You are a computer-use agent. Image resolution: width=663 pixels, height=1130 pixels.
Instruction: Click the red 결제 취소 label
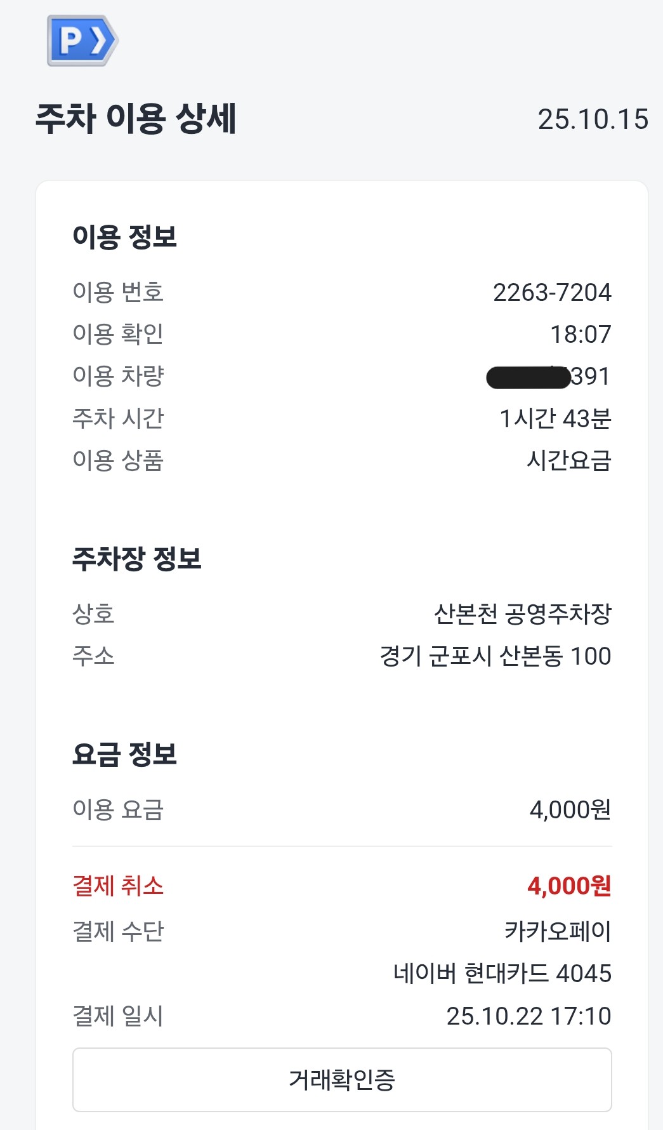click(x=118, y=886)
